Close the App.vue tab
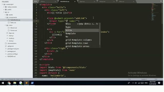Image resolution: width=164 pixels, height=92 pixels. (x=95, y=2)
